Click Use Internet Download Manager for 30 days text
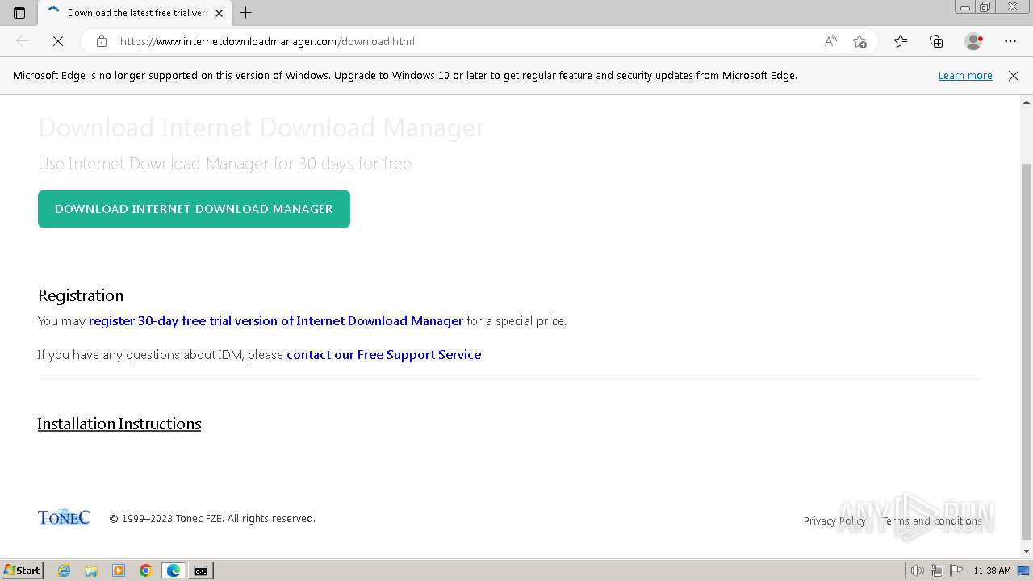The width and height of the screenshot is (1033, 581). pos(224,164)
